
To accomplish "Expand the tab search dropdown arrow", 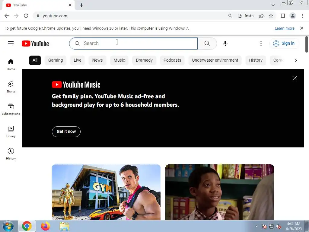I will click(x=273, y=5).
